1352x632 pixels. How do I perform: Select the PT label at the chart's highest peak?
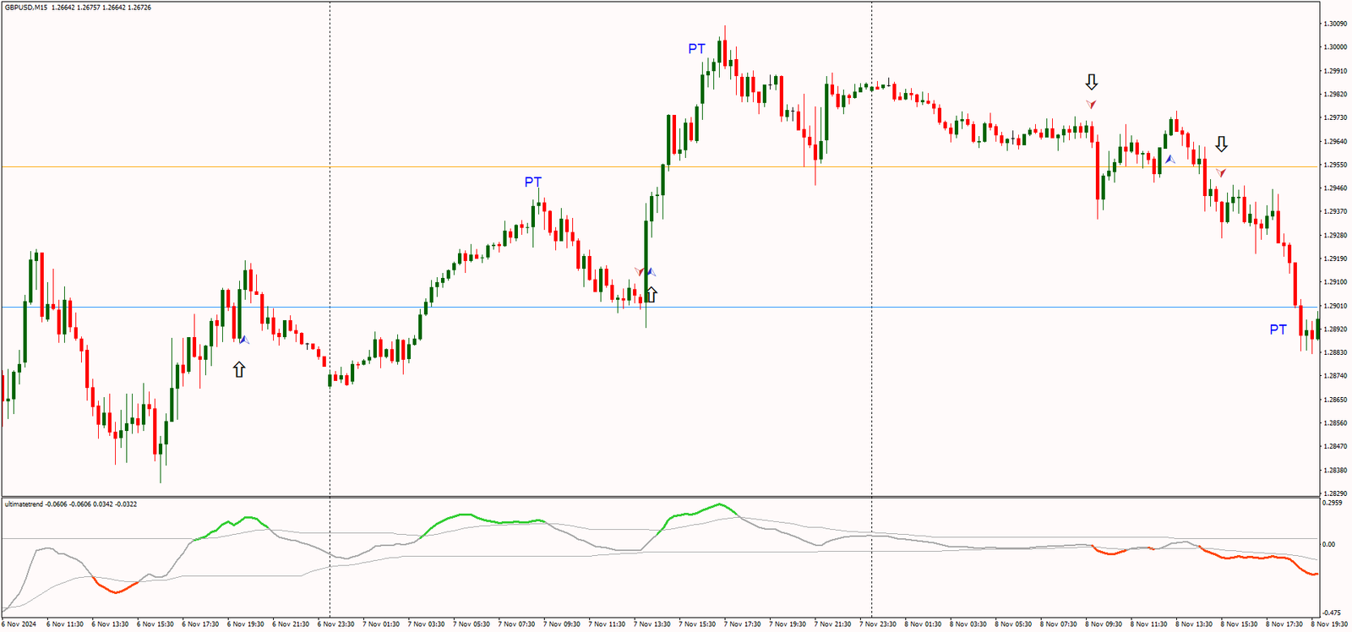coord(696,49)
